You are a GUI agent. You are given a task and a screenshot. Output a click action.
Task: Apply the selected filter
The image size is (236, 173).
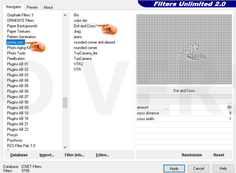pos(174,169)
